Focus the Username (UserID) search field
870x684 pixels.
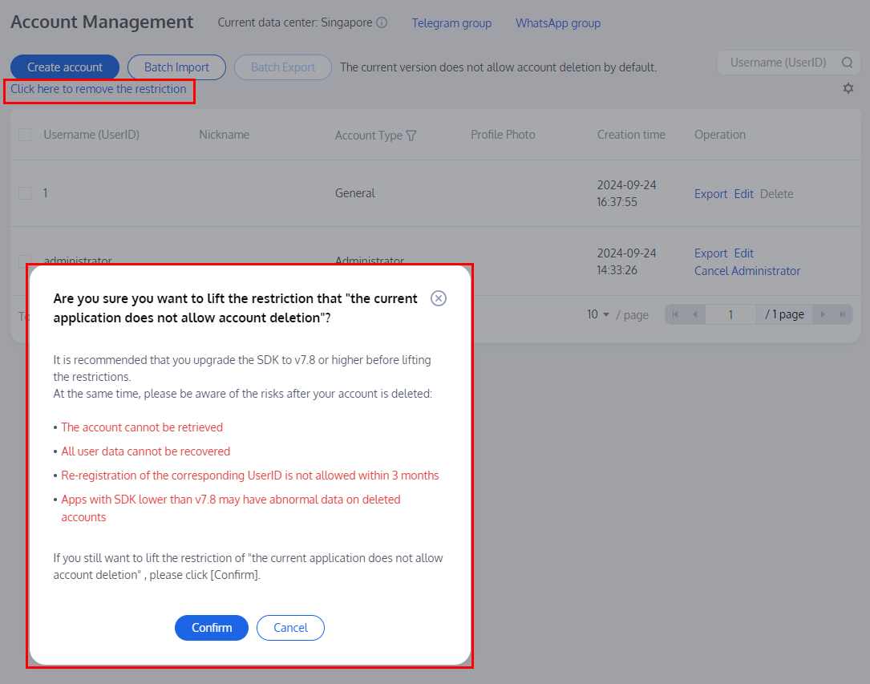tap(778, 63)
